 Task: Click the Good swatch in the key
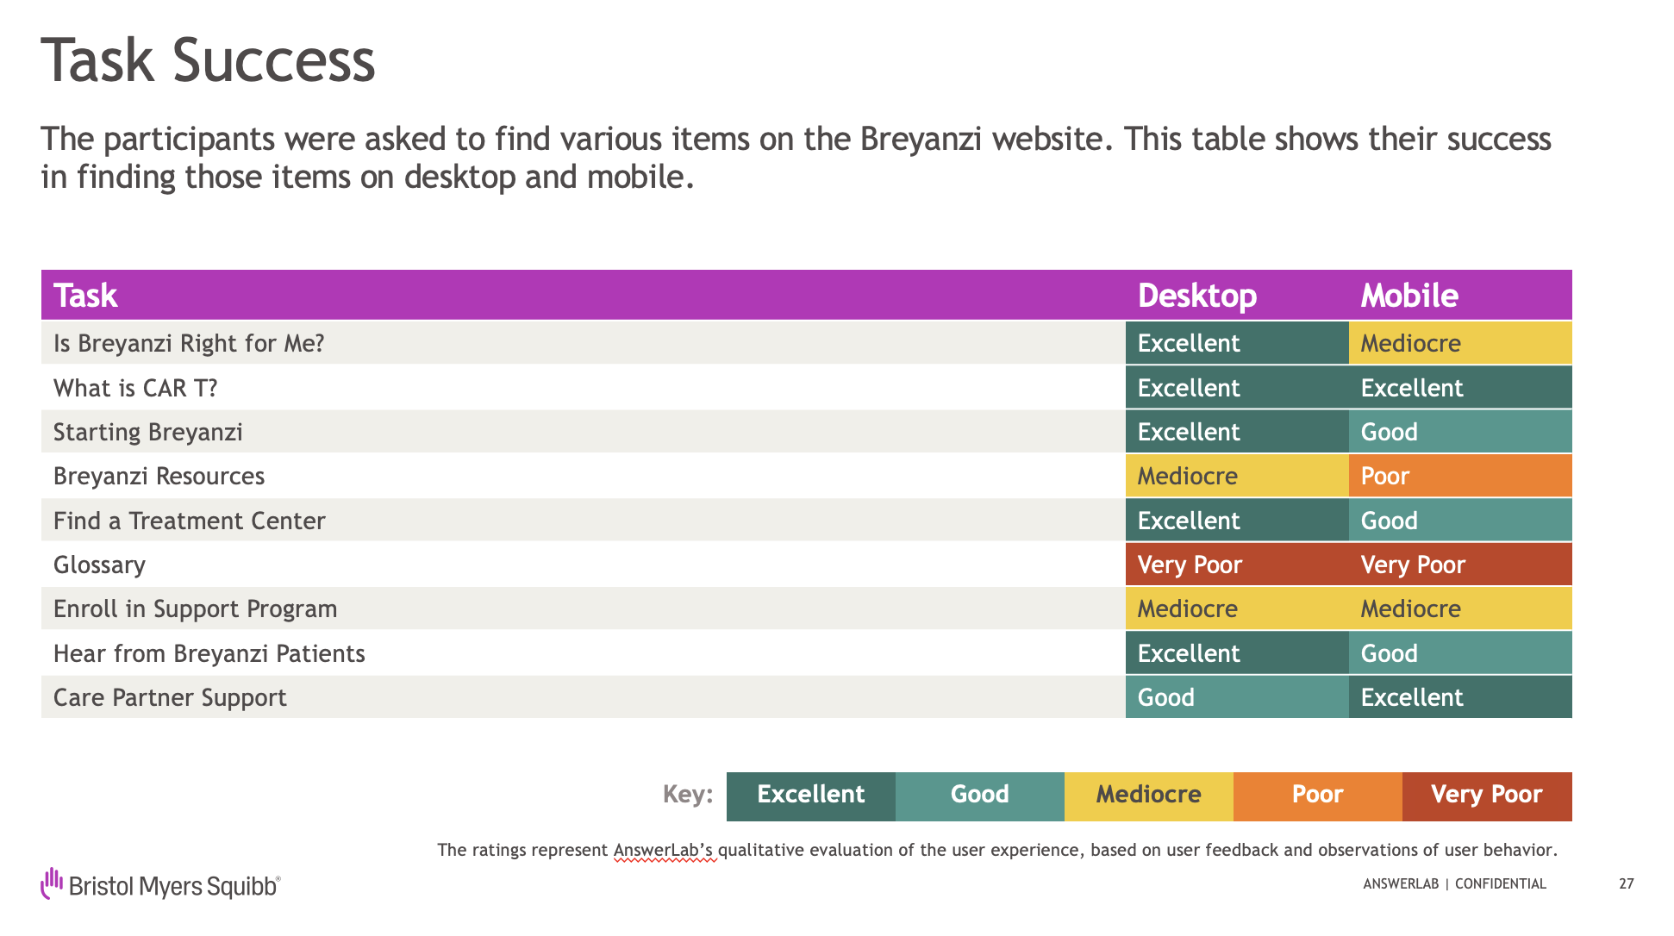pos(979,795)
